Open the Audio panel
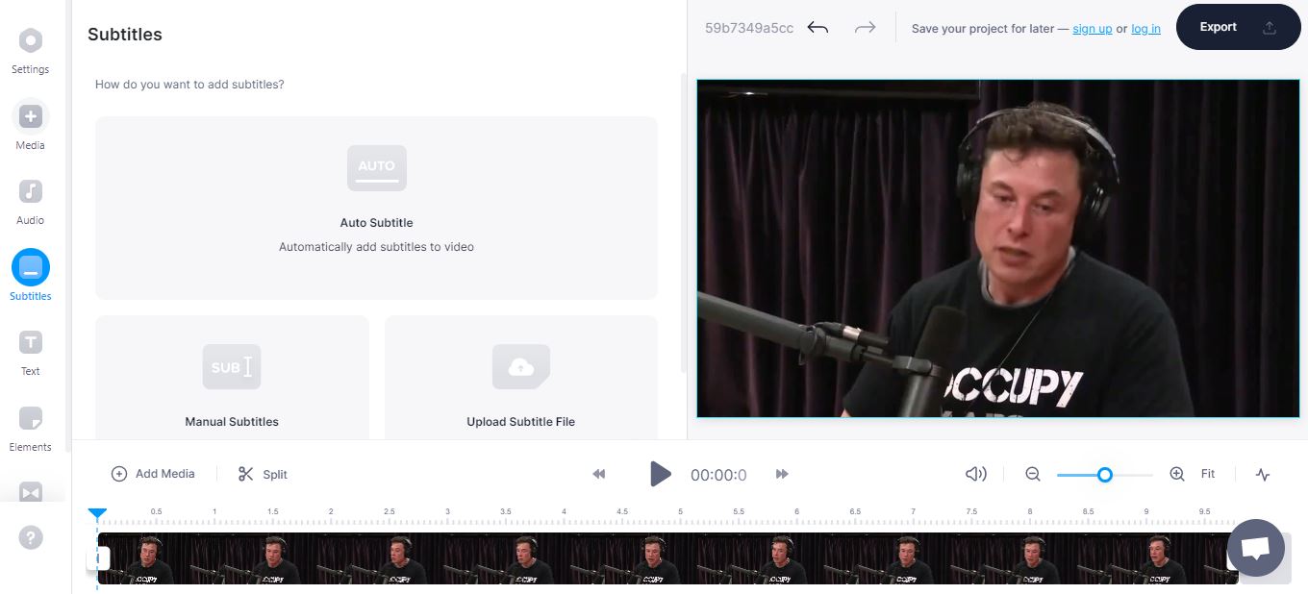 [x=30, y=202]
